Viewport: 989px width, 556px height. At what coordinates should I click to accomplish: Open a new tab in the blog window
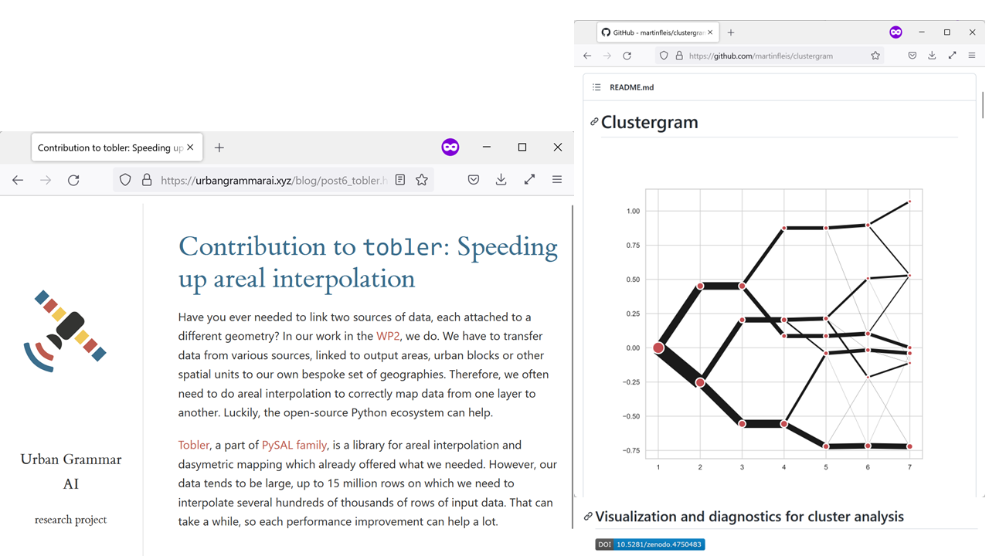[x=219, y=147]
